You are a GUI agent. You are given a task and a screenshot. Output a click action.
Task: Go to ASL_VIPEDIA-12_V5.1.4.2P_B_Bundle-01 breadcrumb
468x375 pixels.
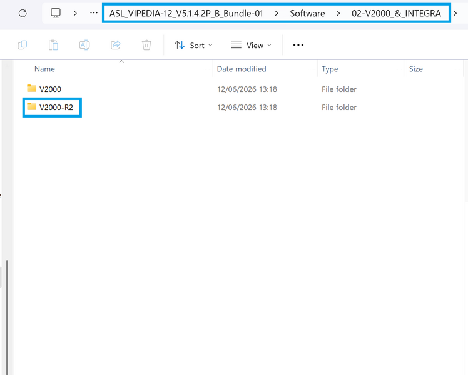186,13
